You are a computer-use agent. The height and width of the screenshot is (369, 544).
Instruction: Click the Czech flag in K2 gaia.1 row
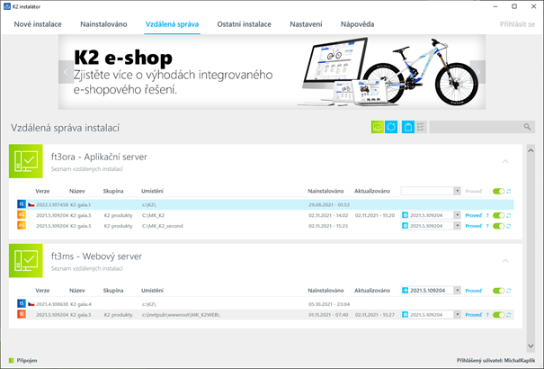tap(31, 205)
